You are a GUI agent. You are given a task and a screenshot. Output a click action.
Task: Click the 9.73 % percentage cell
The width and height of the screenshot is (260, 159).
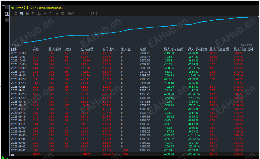(107, 75)
